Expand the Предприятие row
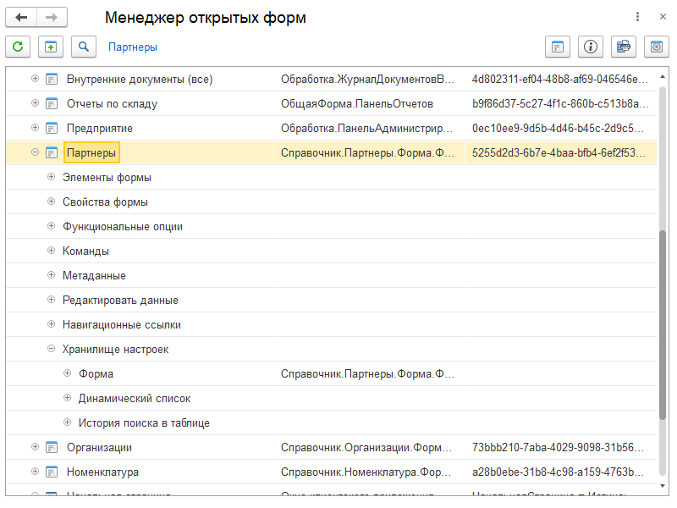Image resolution: width=677 pixels, height=508 pixels. point(35,128)
